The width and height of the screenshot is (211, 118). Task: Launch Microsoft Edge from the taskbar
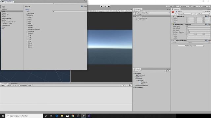point(56,116)
